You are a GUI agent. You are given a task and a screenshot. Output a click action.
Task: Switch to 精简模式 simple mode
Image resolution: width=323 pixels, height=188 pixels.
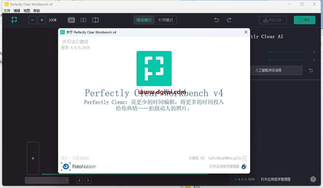pos(144,20)
